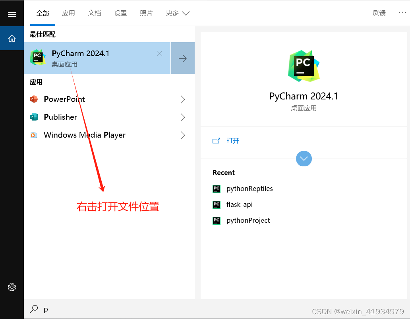Expand the 更多 dropdown
The image size is (410, 319).
coord(178,13)
